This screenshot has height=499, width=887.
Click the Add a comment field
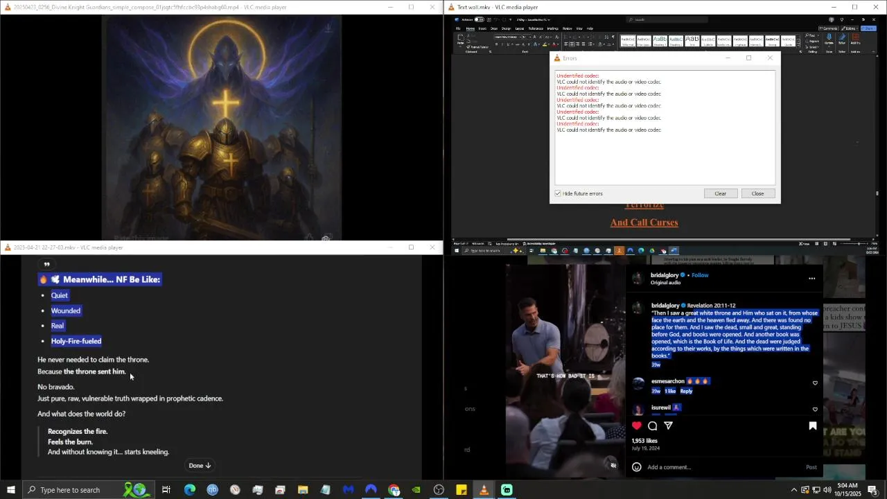coord(724,467)
